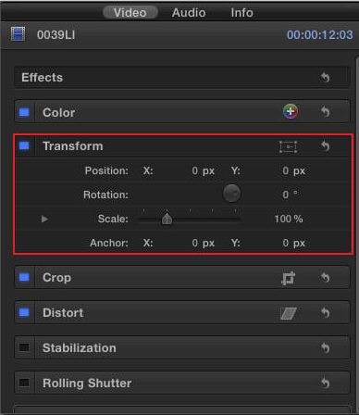This screenshot has height=415, width=359.
Task: Disable the Color effect checkbox
Action: coord(24,112)
